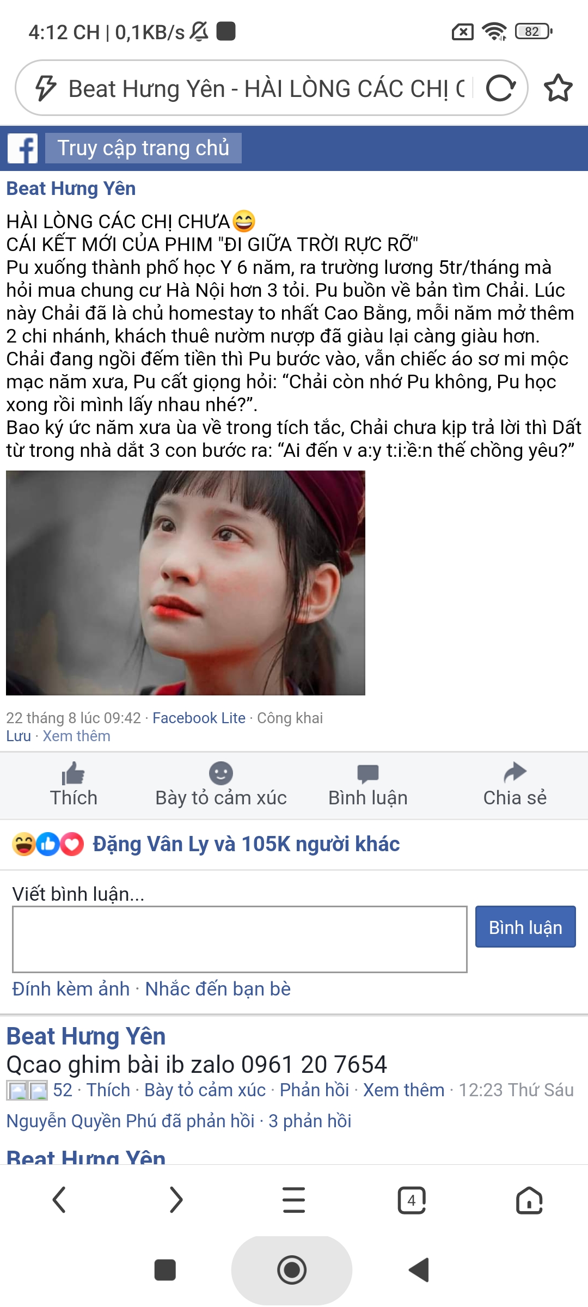The image size is (588, 1307).
Task: Open the Beat Hưng Yên page link above the post
Action: click(71, 188)
